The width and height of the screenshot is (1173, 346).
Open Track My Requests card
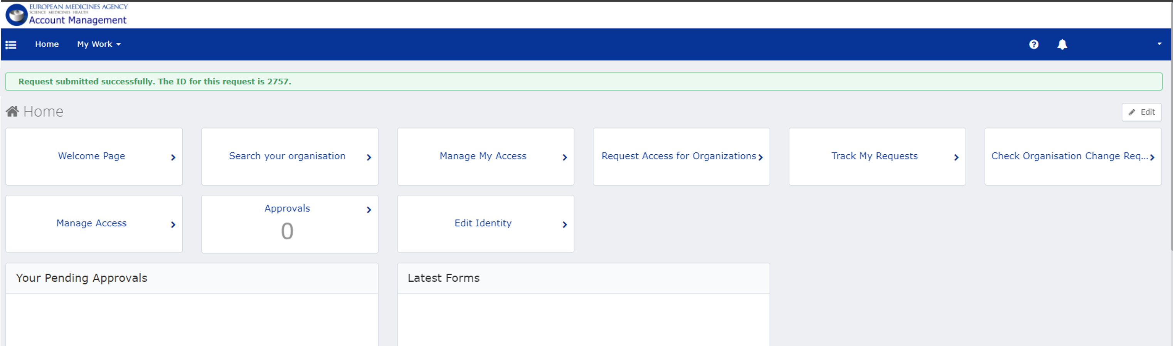pyautogui.click(x=874, y=156)
